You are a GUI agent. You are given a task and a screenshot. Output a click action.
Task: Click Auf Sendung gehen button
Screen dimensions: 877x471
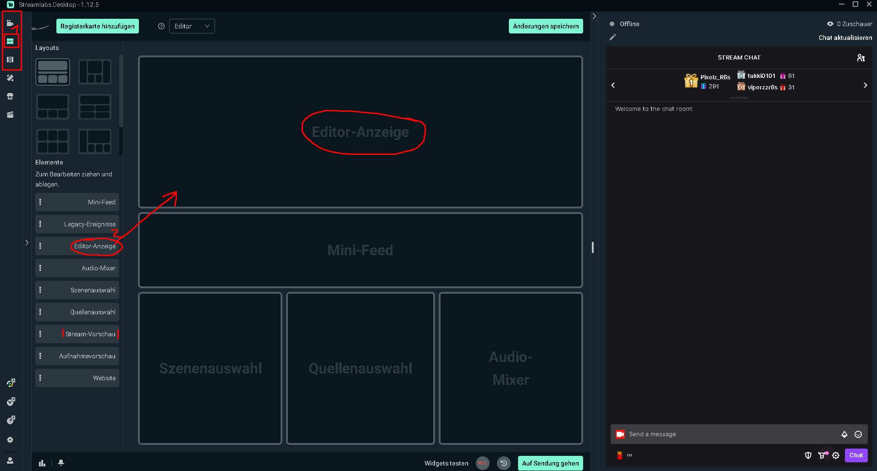[550, 463]
